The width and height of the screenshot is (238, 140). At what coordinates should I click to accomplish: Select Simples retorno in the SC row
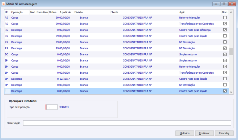click(x=188, y=54)
